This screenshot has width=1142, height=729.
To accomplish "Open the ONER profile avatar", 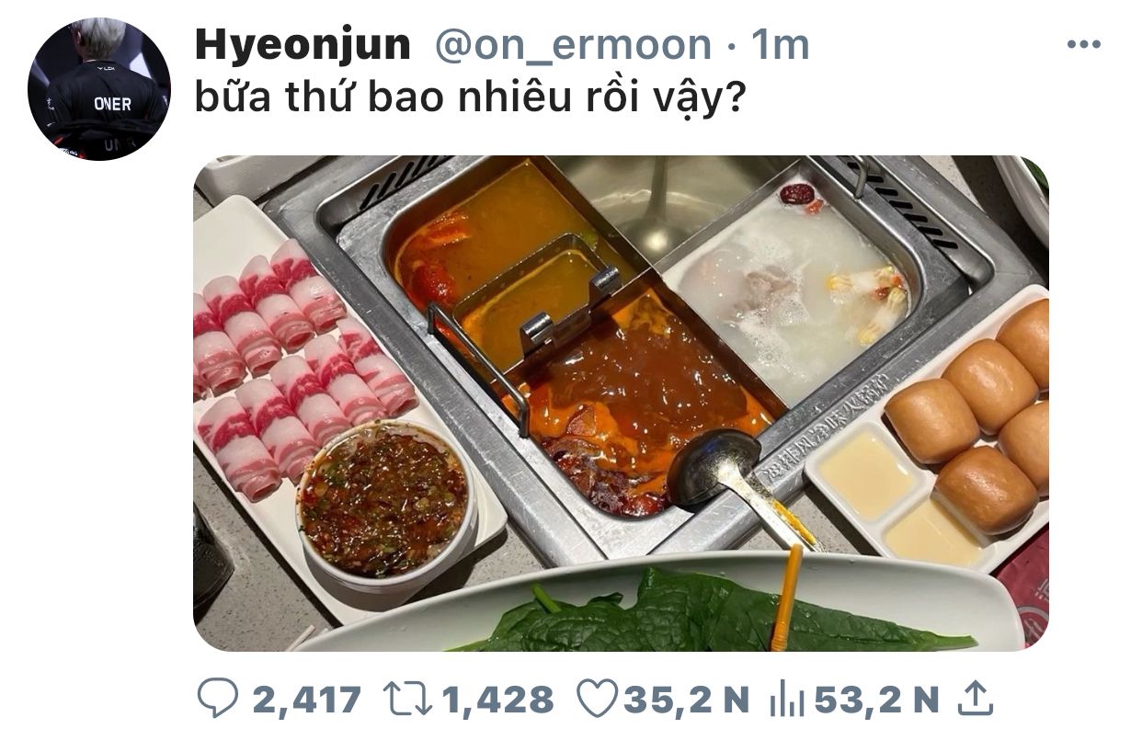I will tap(98, 89).
